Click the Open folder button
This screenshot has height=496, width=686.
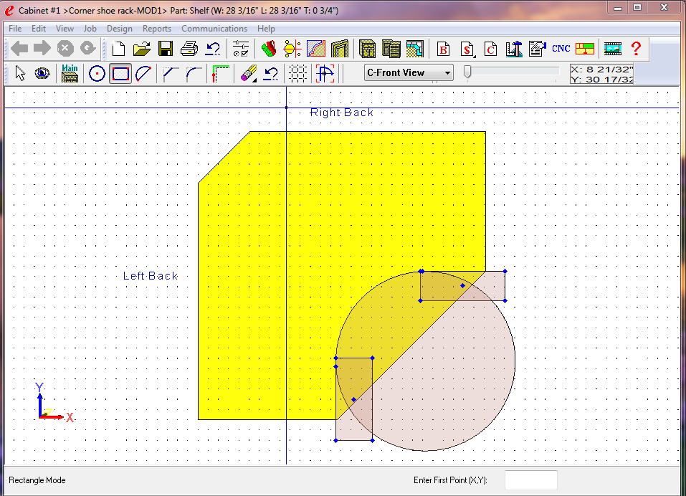pyautogui.click(x=142, y=49)
